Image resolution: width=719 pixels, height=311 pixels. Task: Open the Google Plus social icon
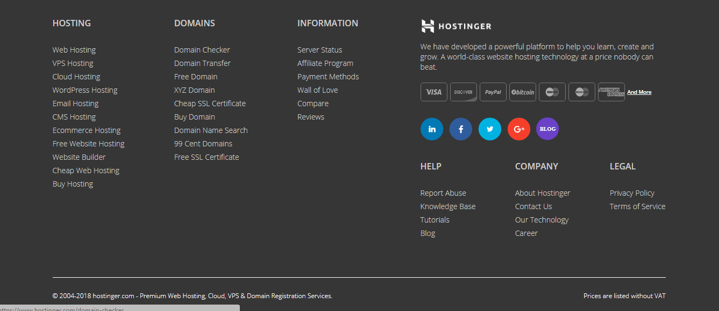click(519, 129)
